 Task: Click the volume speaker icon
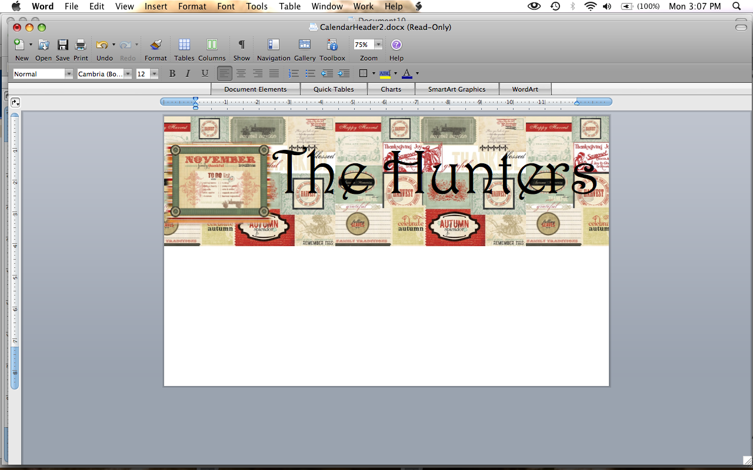pos(607,6)
